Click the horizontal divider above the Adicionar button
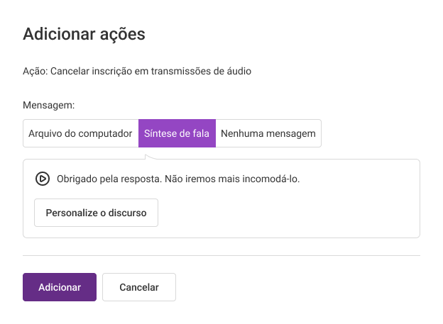This screenshot has width=443, height=324. click(221, 256)
